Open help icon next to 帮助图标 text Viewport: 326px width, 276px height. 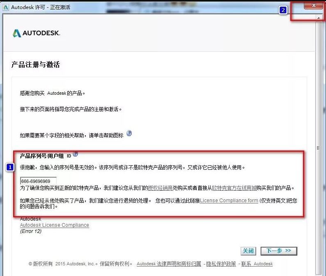(129, 133)
